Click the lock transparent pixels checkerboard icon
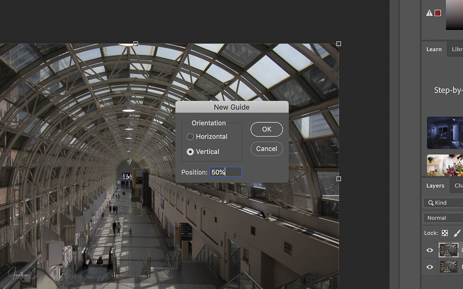Screen dimensions: 463x289 tap(445, 233)
